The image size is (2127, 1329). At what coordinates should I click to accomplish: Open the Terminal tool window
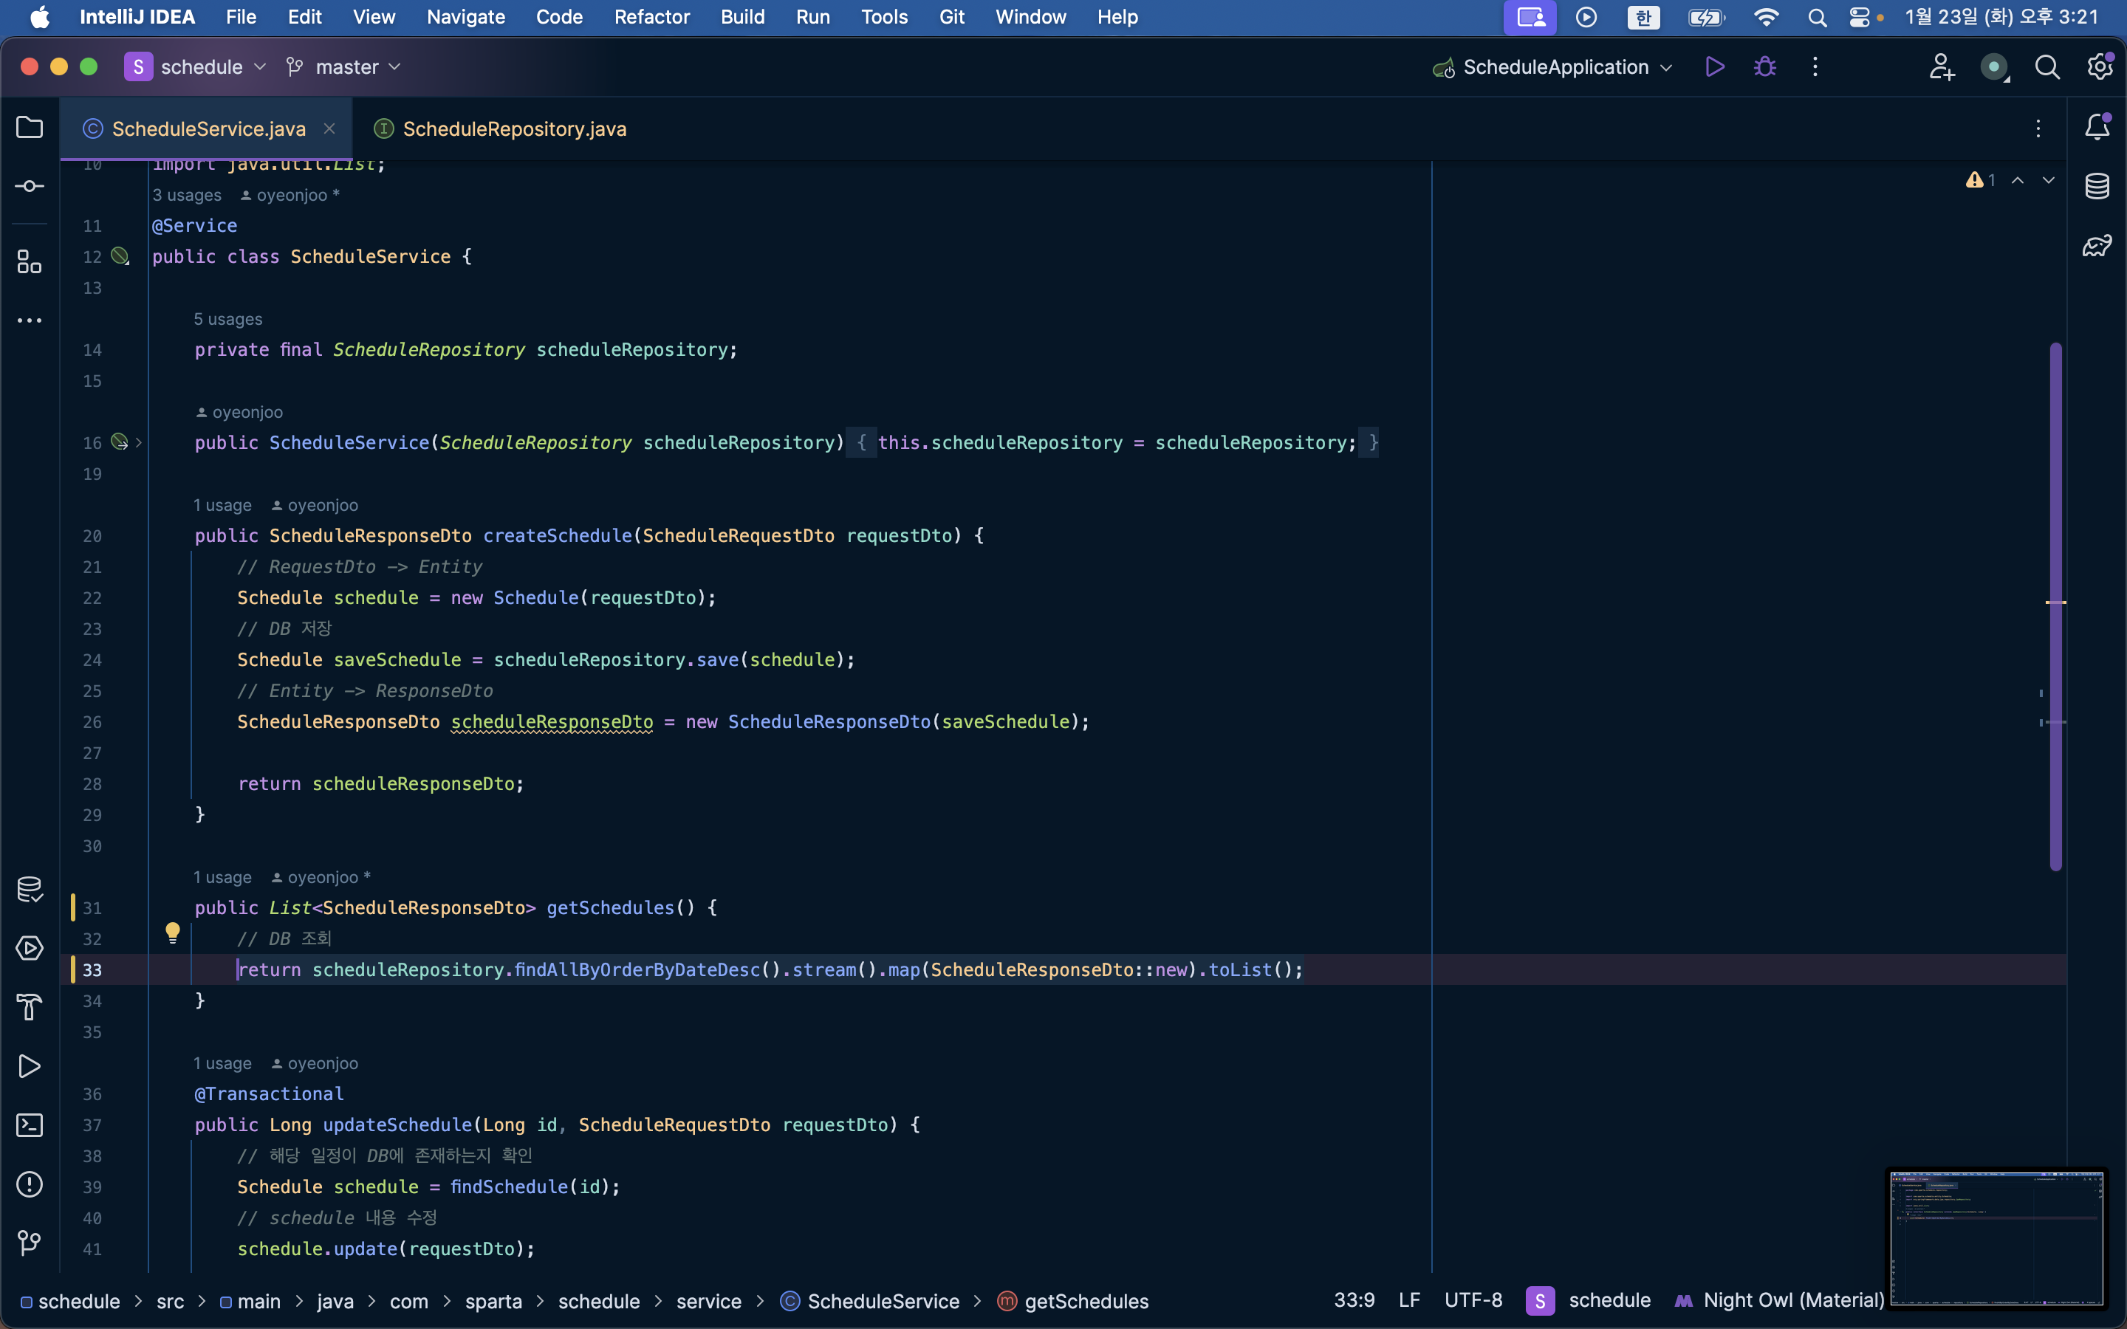tap(29, 1125)
